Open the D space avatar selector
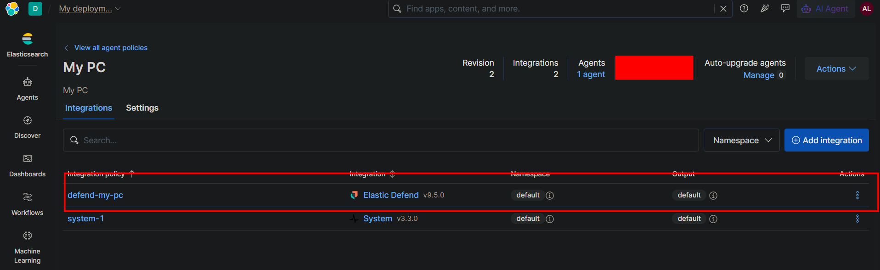The height and width of the screenshot is (270, 880). click(x=35, y=9)
